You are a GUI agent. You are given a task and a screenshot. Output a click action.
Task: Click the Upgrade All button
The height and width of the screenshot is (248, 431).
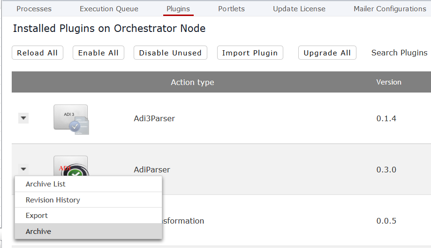point(327,53)
